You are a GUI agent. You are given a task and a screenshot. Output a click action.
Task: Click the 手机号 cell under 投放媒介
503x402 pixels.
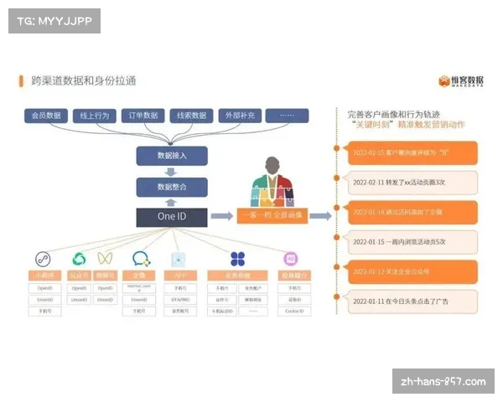(x=294, y=288)
